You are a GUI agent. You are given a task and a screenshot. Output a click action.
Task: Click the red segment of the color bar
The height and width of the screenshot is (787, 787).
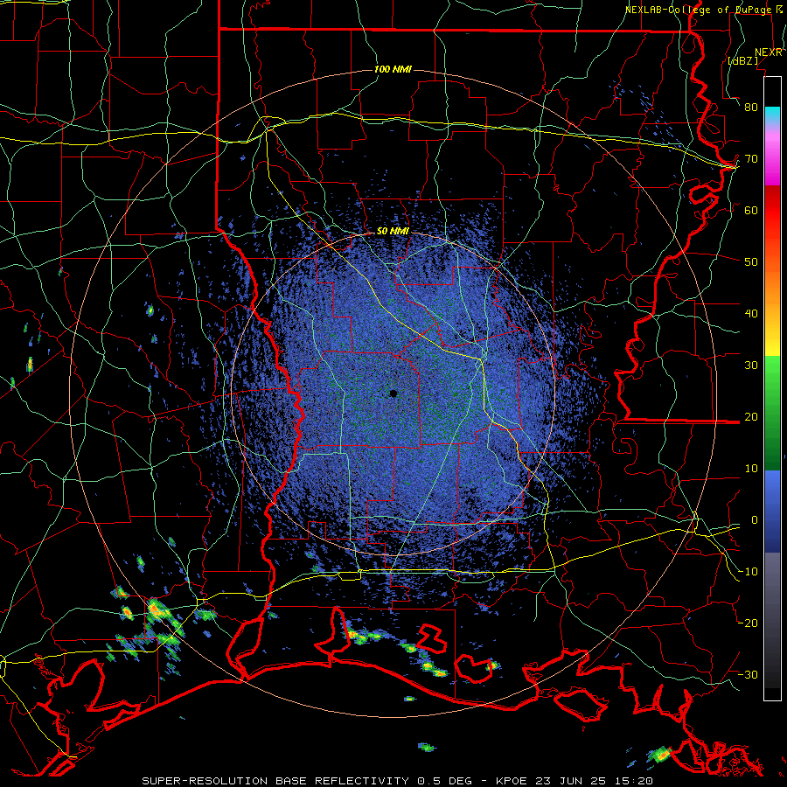772,211
